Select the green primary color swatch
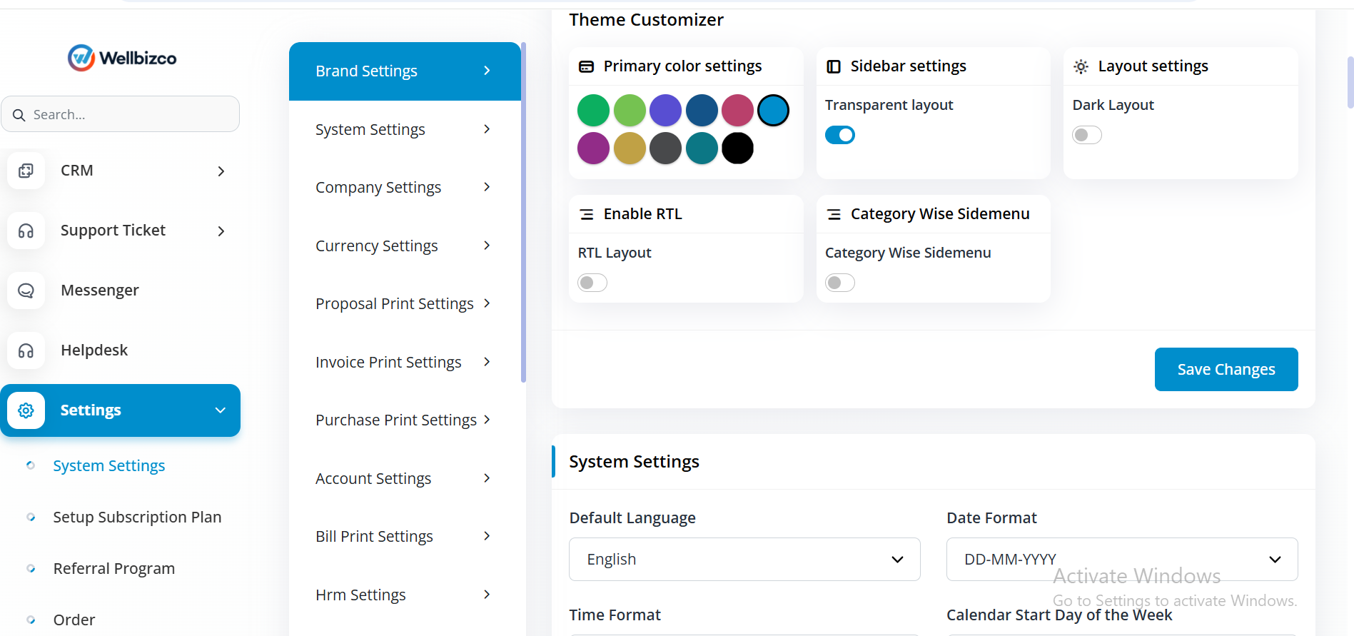This screenshot has height=636, width=1354. click(x=593, y=111)
